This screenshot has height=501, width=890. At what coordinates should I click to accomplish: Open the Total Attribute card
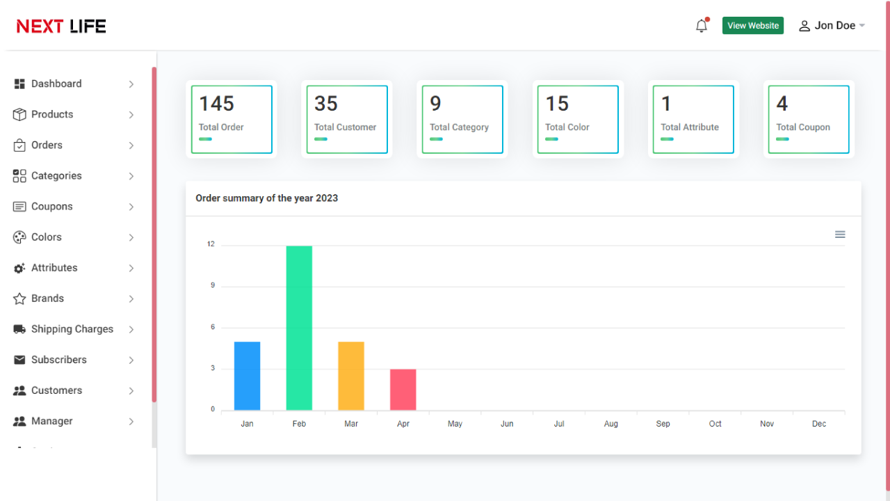point(693,119)
